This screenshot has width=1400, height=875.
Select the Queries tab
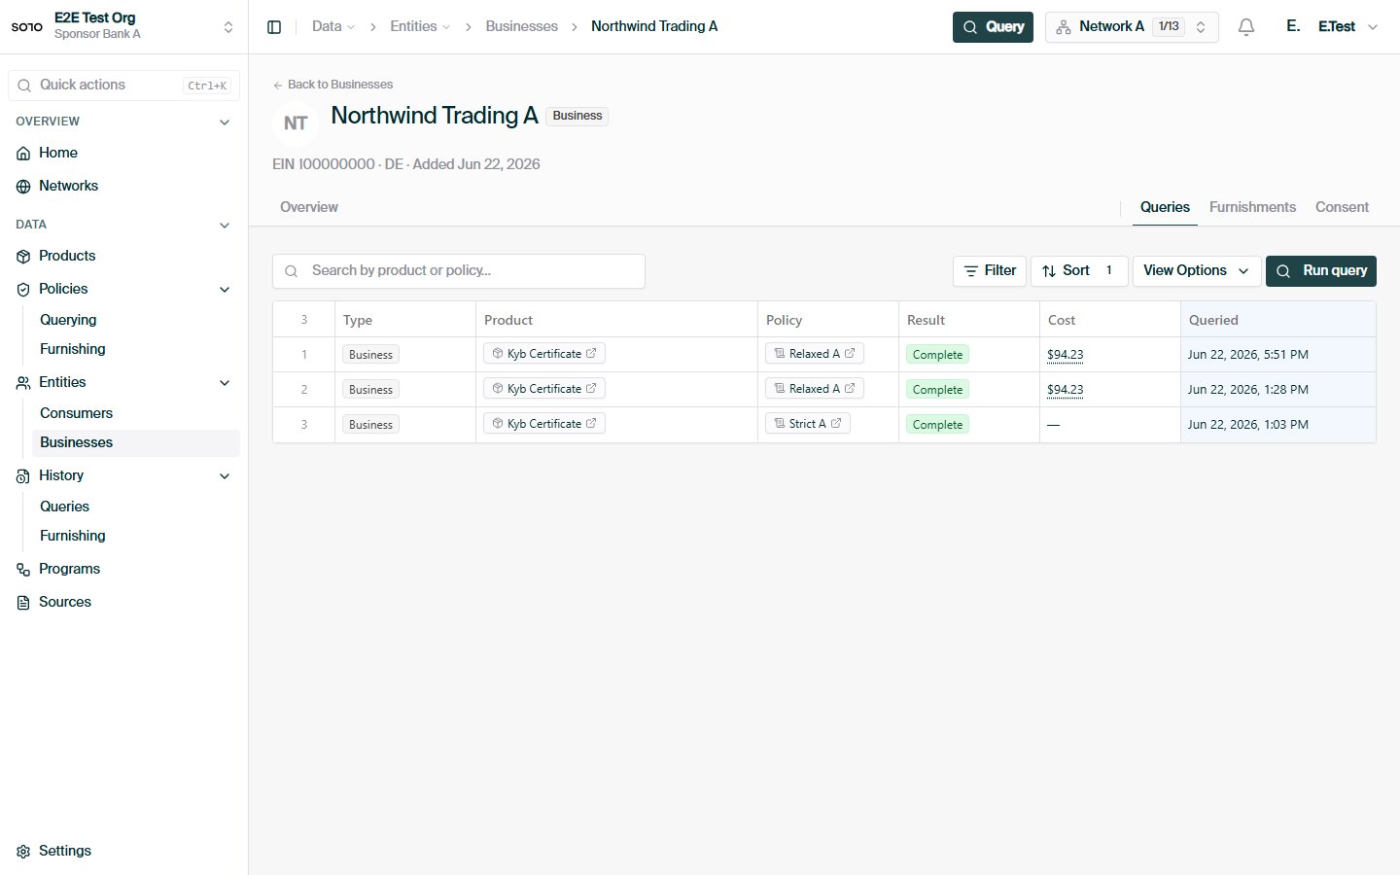coord(1165,207)
